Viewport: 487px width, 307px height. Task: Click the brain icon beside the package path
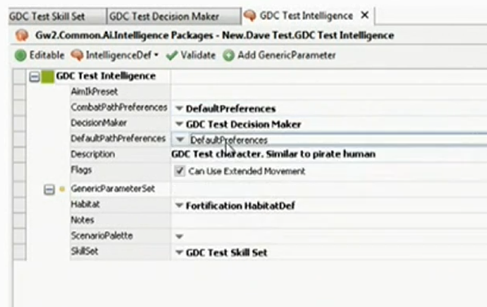pos(21,35)
